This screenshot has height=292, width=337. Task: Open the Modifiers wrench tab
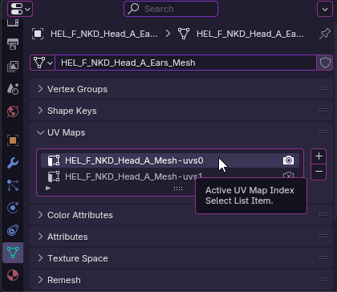13,163
